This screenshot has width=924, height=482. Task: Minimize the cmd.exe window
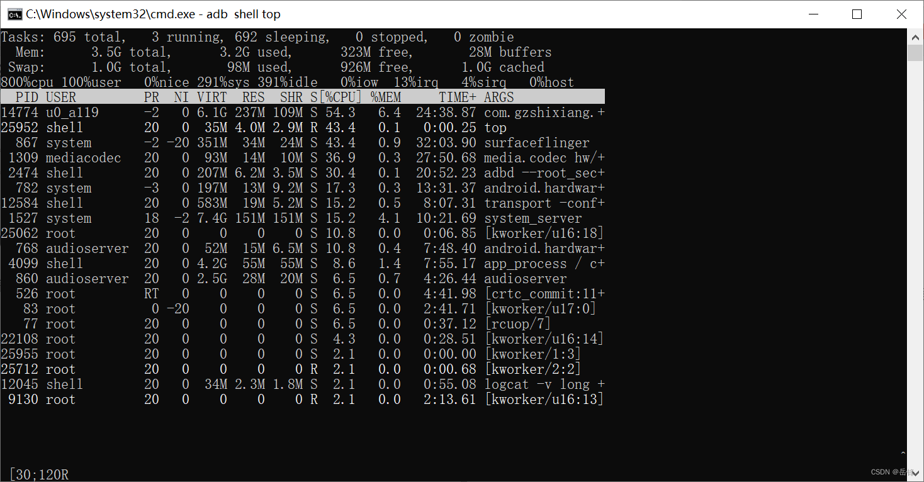(x=813, y=14)
